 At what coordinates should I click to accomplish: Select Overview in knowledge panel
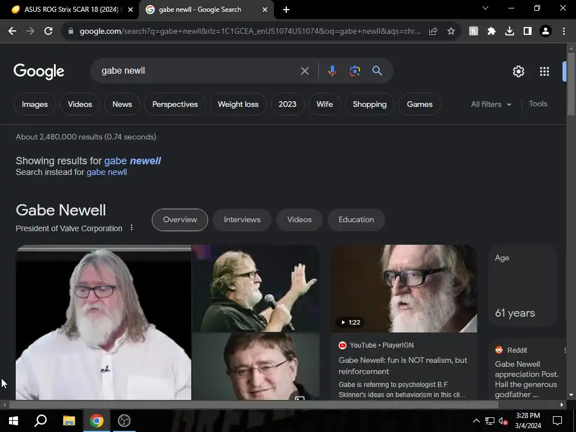tap(179, 220)
